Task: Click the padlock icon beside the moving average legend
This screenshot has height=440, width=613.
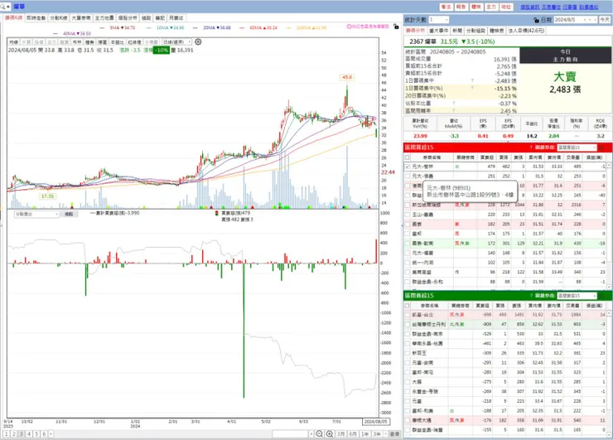Action: pos(396,27)
